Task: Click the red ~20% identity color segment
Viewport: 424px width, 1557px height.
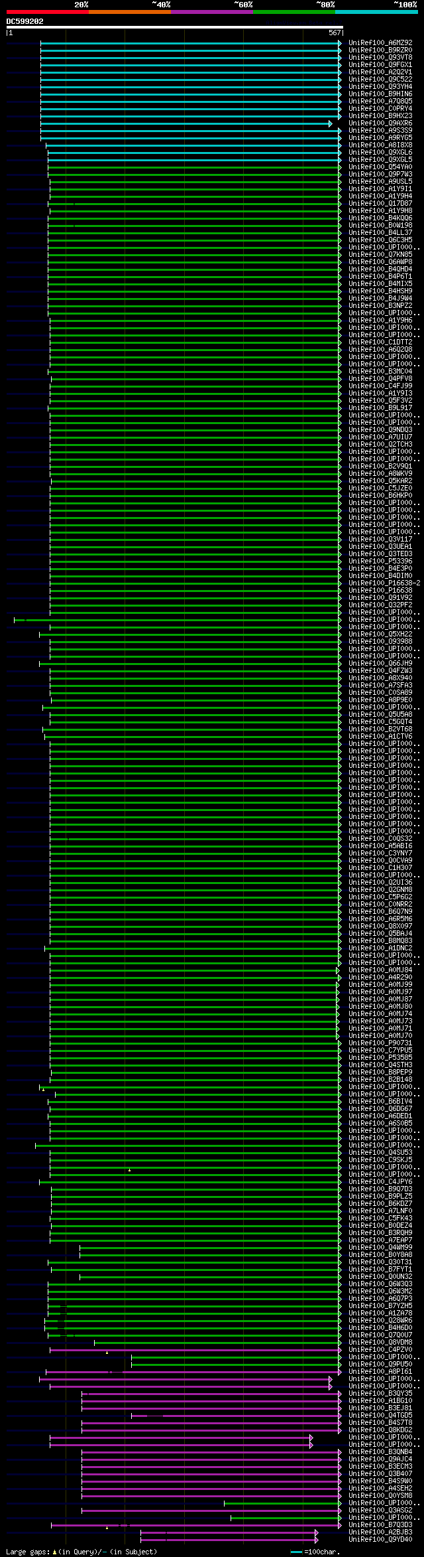Action: coord(48,12)
